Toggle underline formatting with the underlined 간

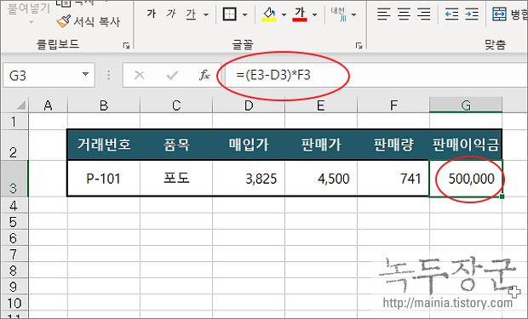(191, 14)
